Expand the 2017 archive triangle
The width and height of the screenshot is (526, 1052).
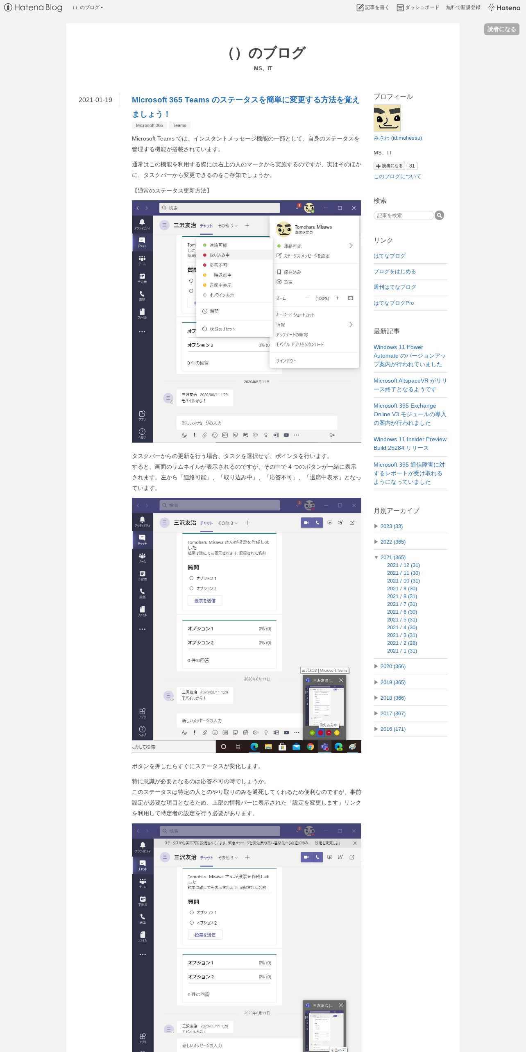click(x=376, y=714)
